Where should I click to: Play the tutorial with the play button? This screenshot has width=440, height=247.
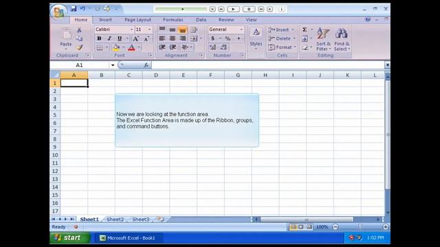pyautogui.click(x=233, y=9)
